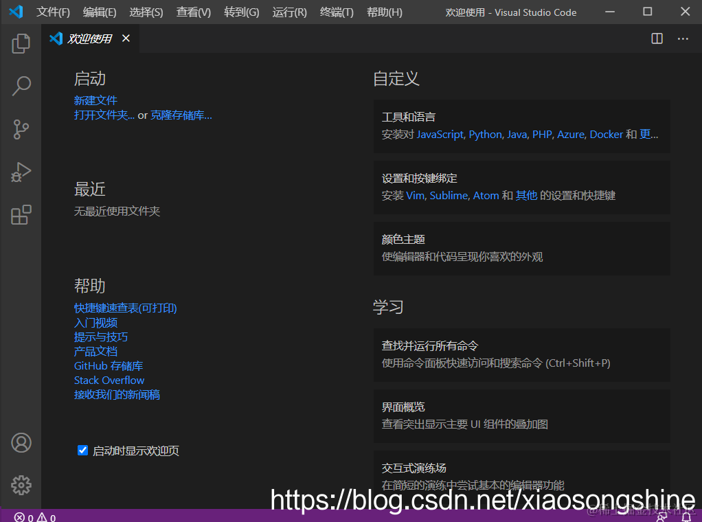Click the 打开文件夹... link
The width and height of the screenshot is (702, 522).
(104, 115)
